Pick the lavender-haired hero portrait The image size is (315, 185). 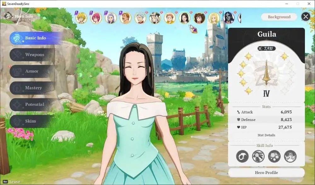[111, 18]
